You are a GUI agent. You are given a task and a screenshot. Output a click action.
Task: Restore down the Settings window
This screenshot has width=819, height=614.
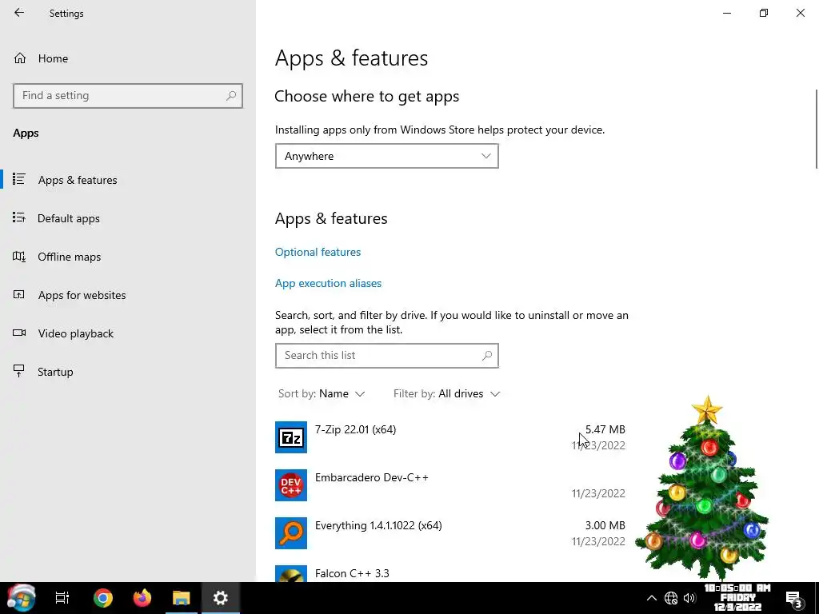[764, 13]
